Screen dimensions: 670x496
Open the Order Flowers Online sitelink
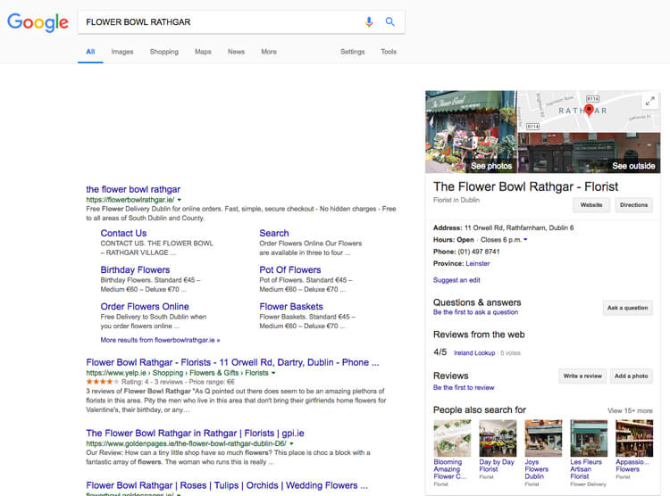coord(145,307)
